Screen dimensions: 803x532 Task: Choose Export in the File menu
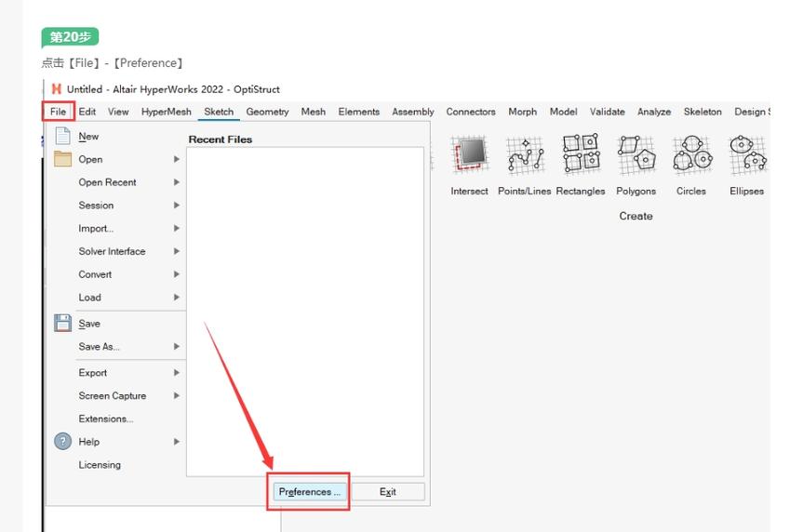(x=93, y=373)
